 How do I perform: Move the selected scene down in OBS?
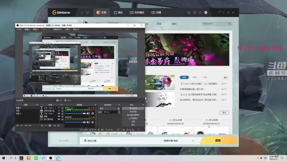click(x=30, y=126)
